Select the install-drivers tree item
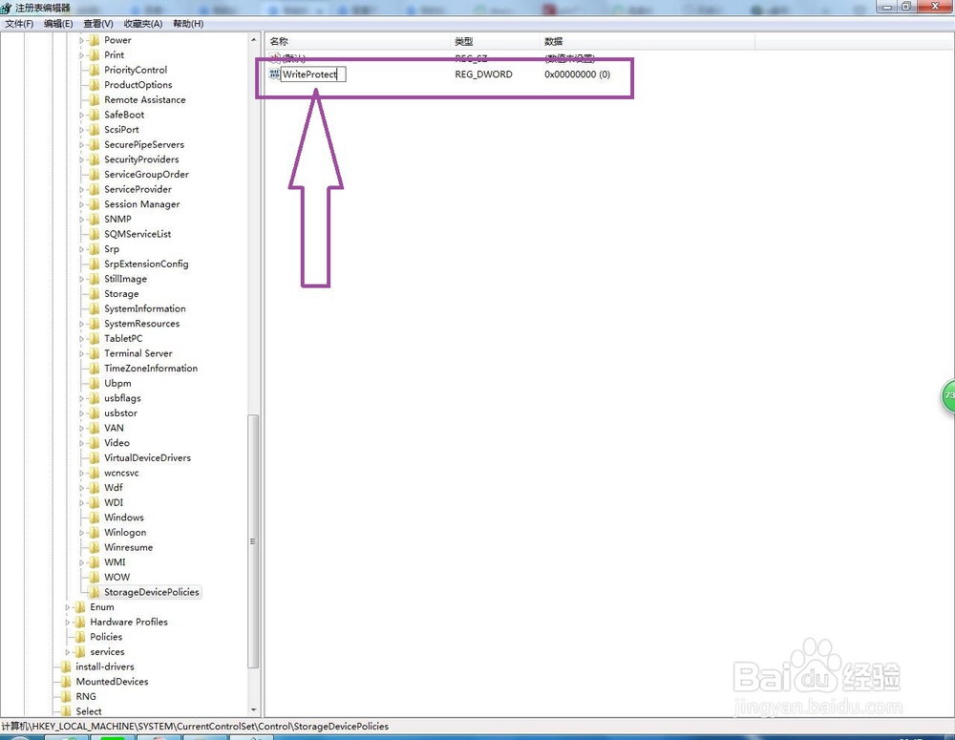Screen dimensions: 955x740 (x=105, y=666)
